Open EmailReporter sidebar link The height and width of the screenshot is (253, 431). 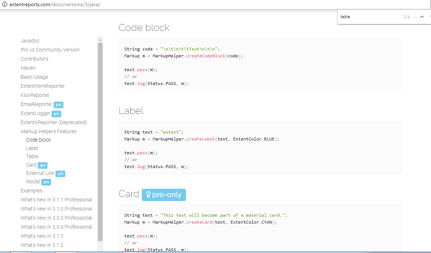(36, 104)
